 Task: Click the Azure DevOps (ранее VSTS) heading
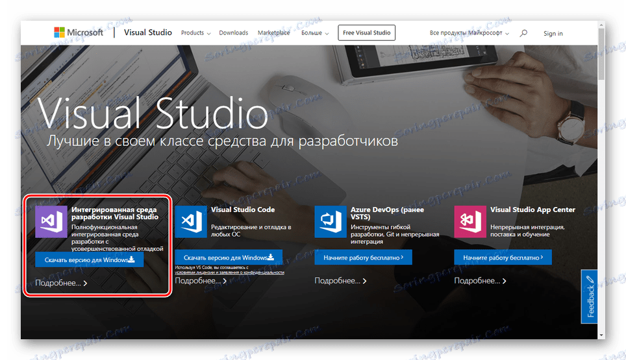pos(387,213)
